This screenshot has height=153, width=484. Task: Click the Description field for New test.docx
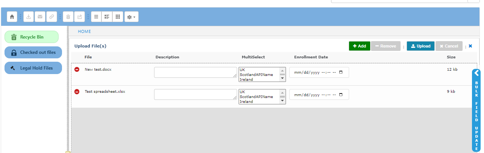[x=195, y=73]
